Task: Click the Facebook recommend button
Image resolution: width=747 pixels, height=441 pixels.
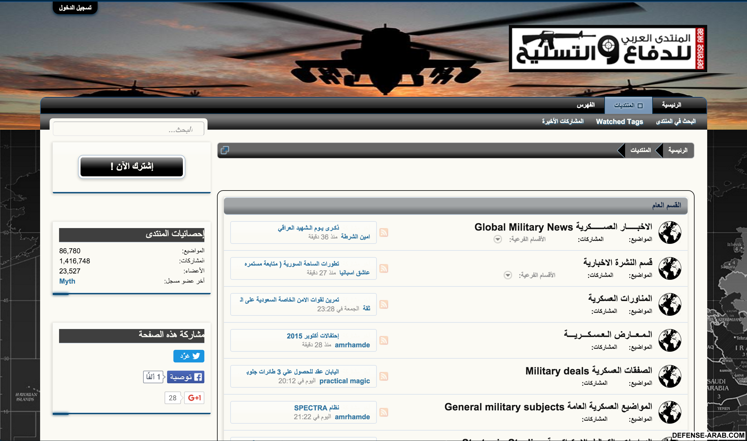Action: [186, 377]
